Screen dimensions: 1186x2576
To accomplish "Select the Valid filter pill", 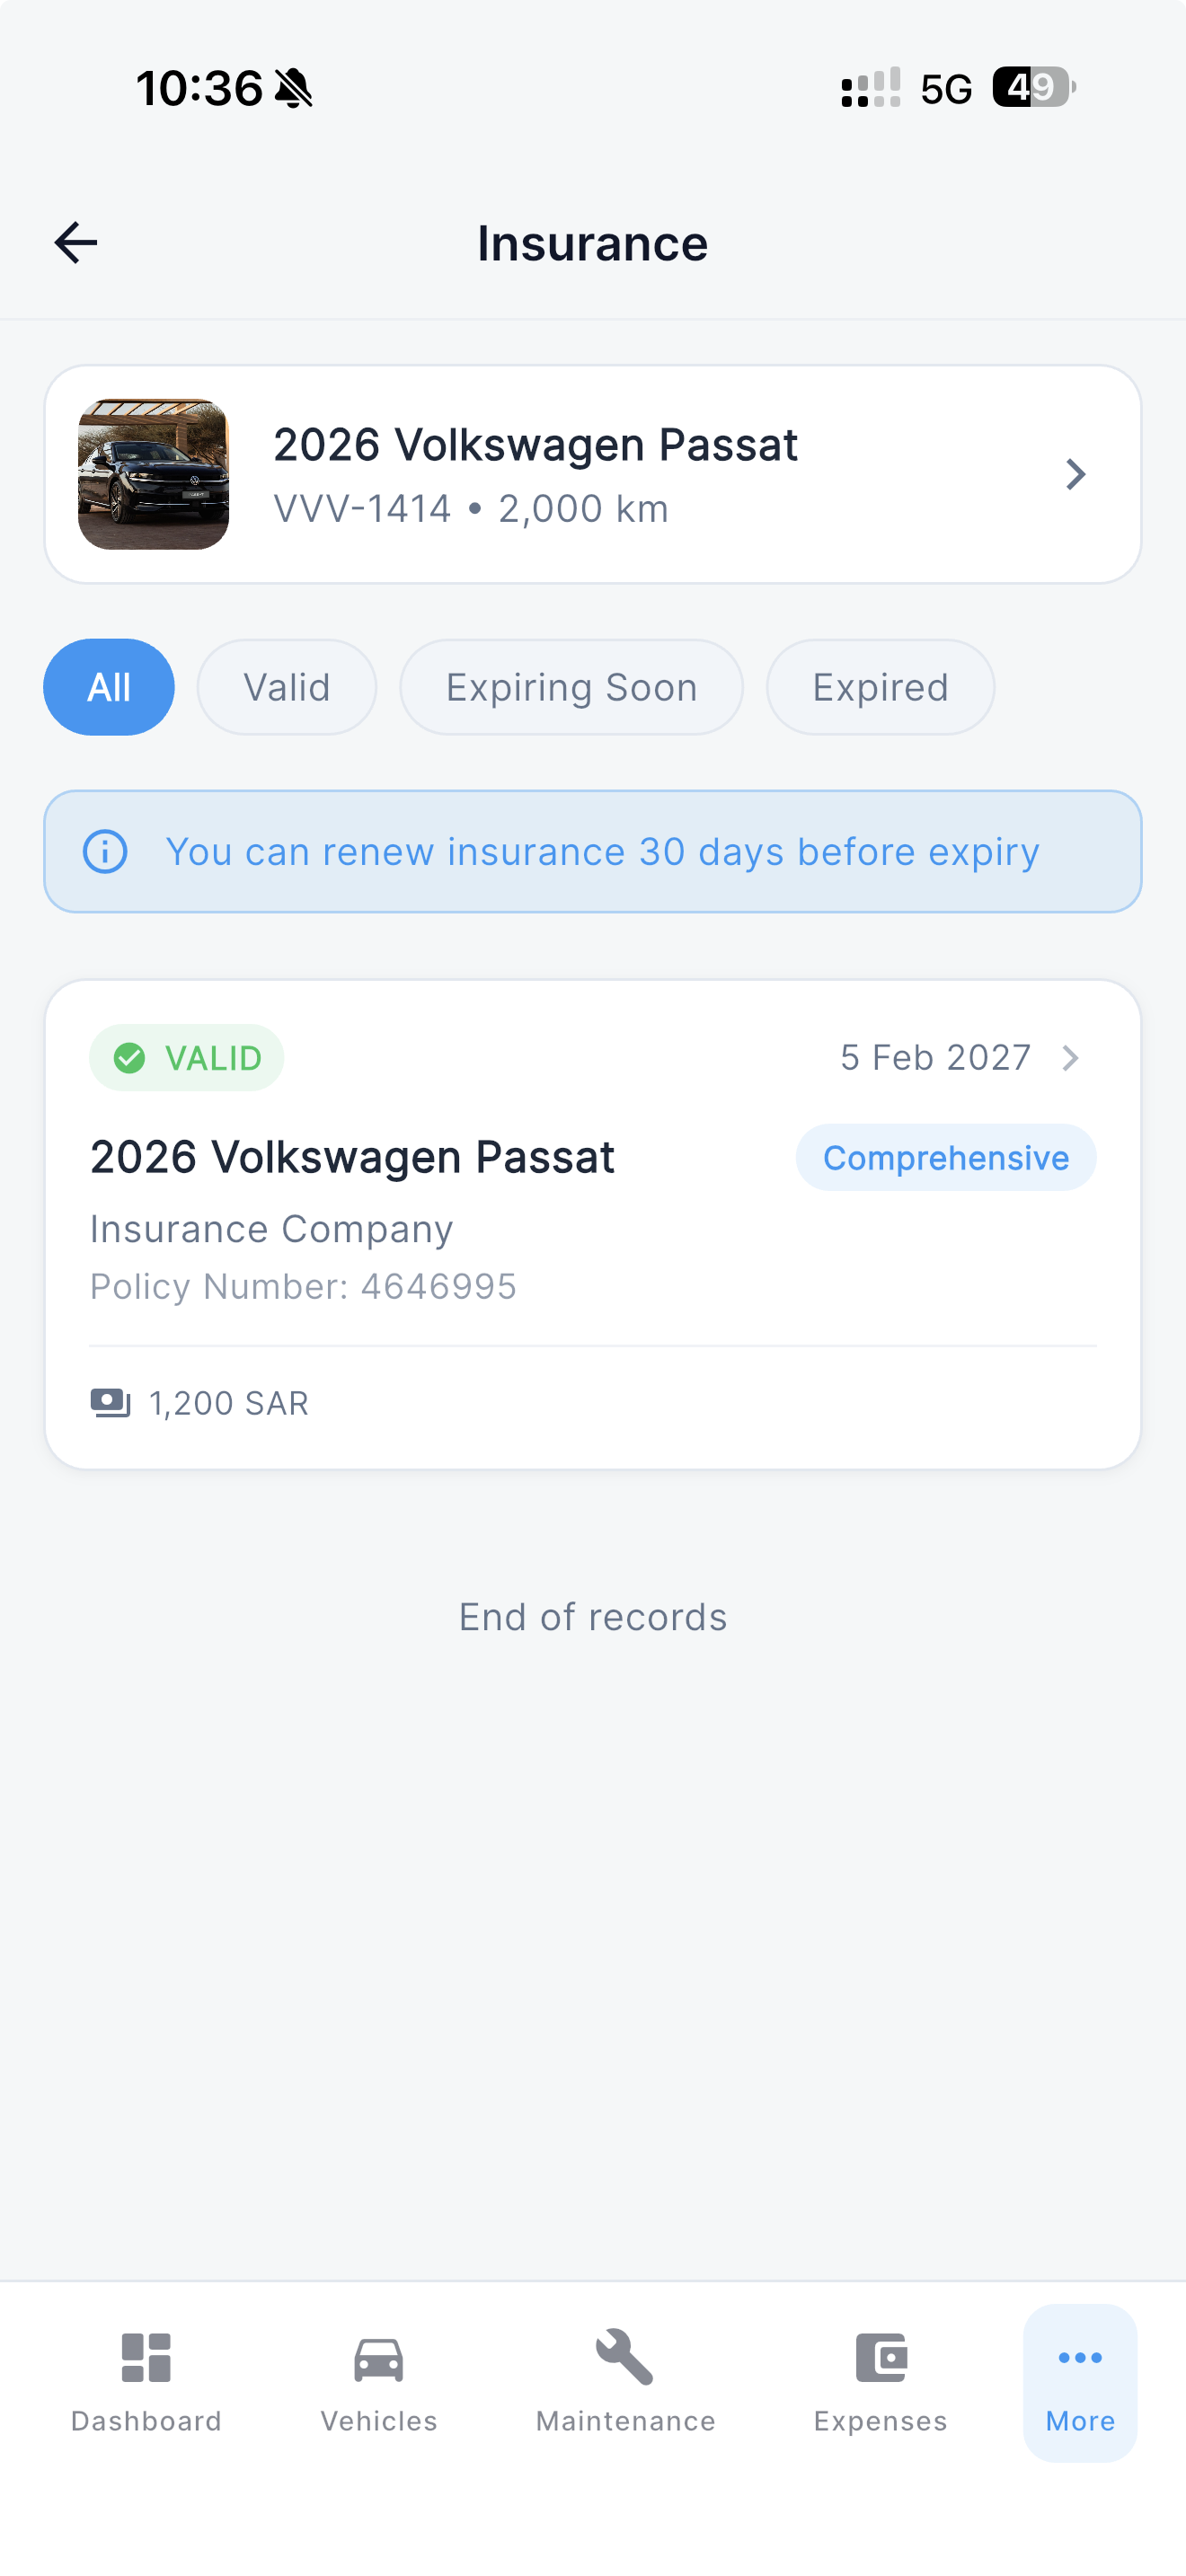I will 286,686.
